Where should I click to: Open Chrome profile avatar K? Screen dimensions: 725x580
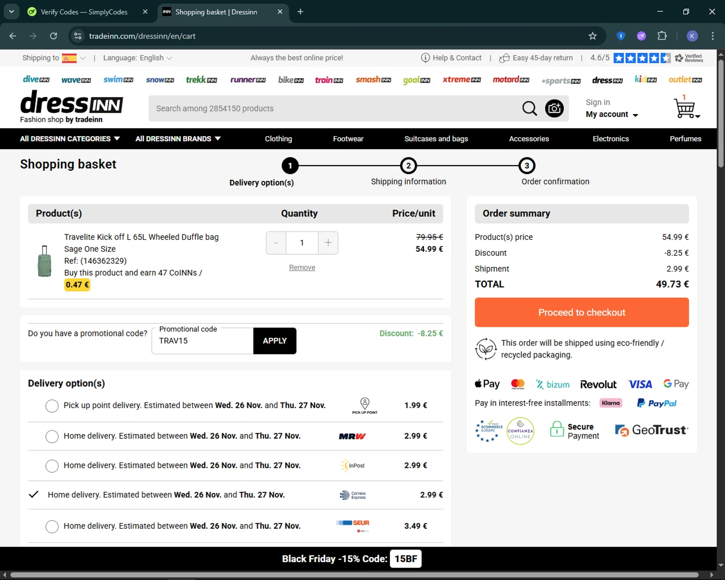click(692, 36)
